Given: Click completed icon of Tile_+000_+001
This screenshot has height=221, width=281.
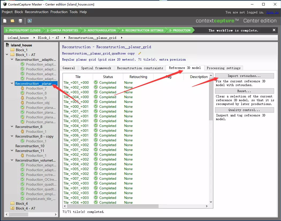Looking at the screenshot, I should (x=96, y=106).
